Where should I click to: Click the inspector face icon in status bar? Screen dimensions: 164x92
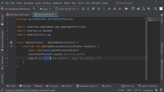pyautogui.click(x=161, y=90)
